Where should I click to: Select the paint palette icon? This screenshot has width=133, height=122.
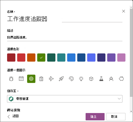click(71, 79)
